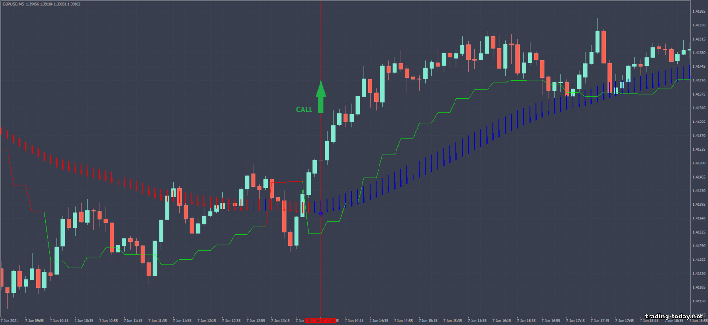Click the 7 Jun 14:55 time label
Image resolution: width=708 pixels, height=325 pixels.
(x=403, y=321)
